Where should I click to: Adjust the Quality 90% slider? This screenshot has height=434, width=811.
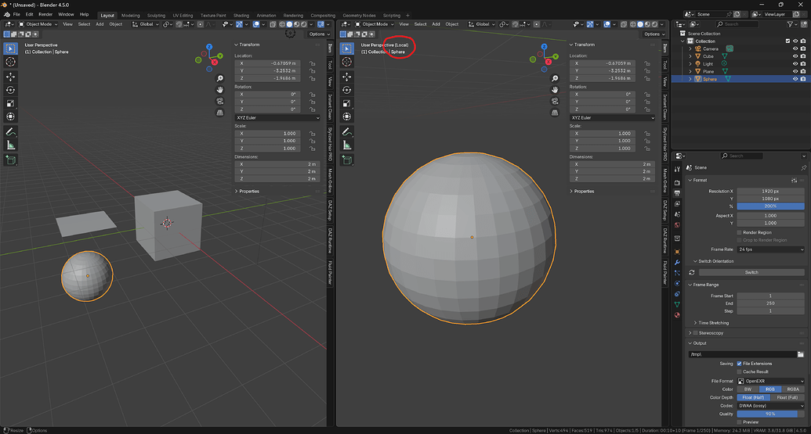coord(771,414)
